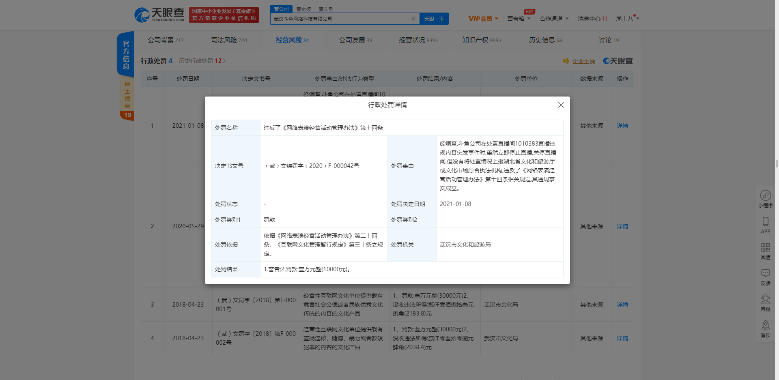Click the 处罚结果 value in dialog
Screen dimensions: 779x380
(307, 269)
